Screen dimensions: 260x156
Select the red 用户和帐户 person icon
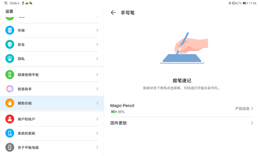(10, 119)
